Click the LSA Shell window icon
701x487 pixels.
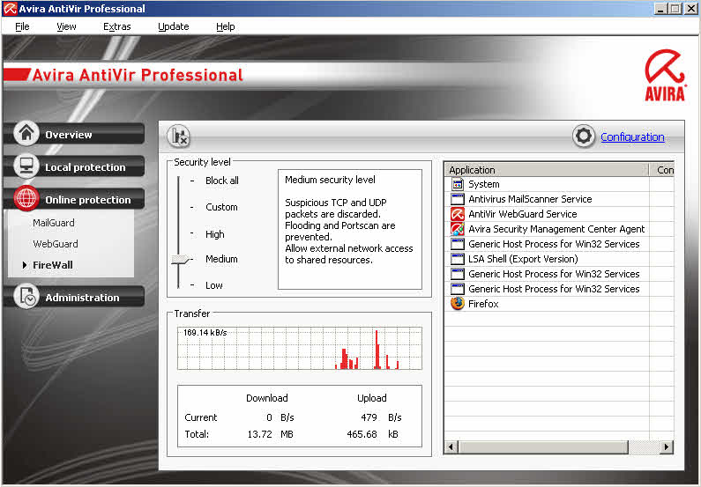[x=458, y=259]
